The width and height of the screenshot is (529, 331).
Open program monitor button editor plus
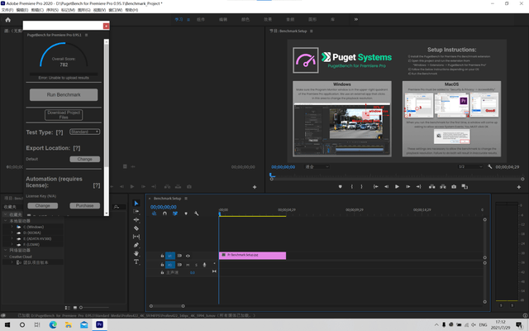pos(519,187)
